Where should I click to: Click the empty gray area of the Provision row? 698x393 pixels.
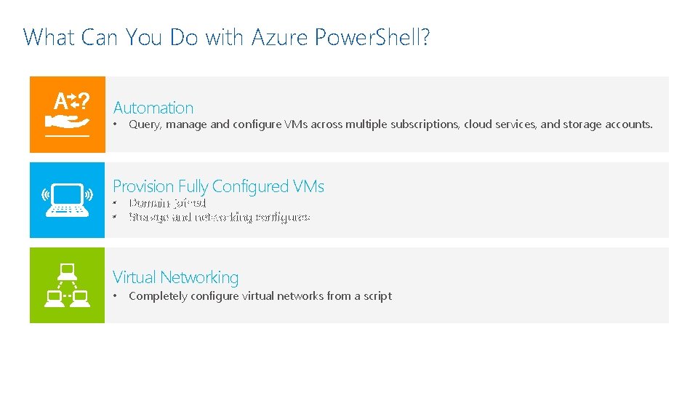[x=494, y=200]
